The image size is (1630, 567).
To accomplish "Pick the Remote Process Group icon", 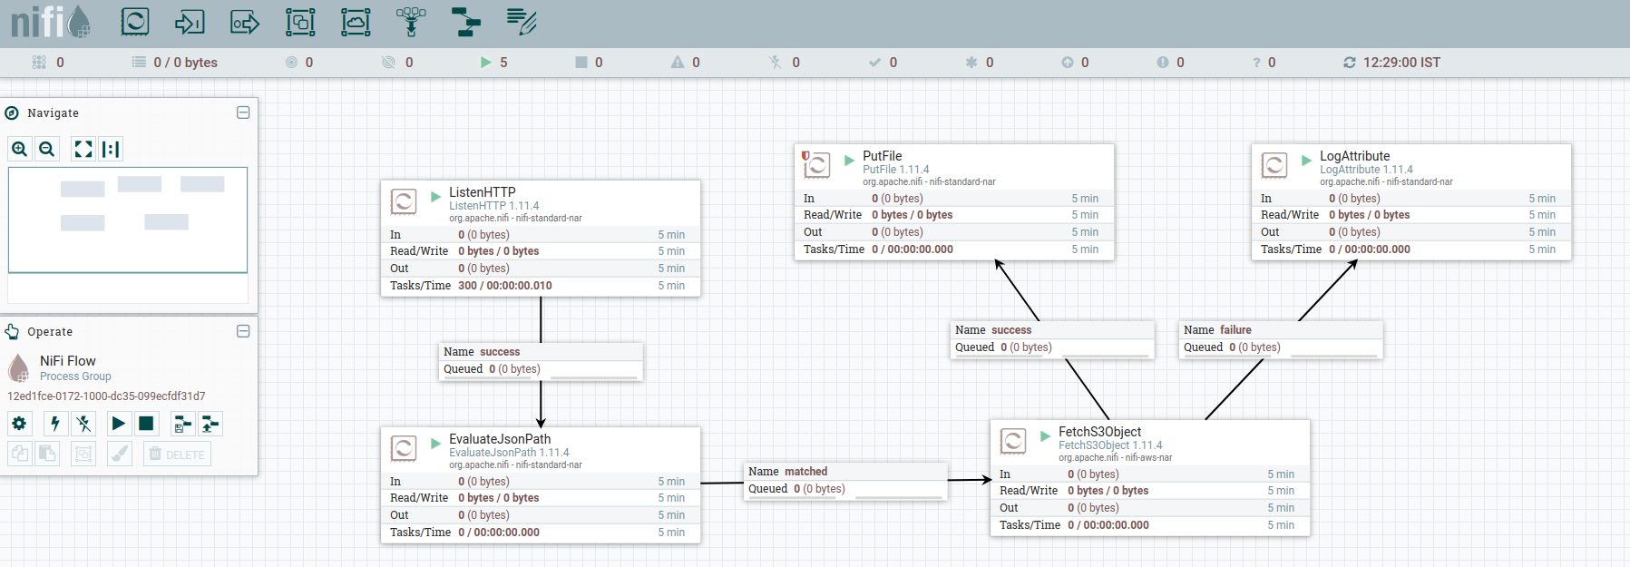I will (x=356, y=22).
